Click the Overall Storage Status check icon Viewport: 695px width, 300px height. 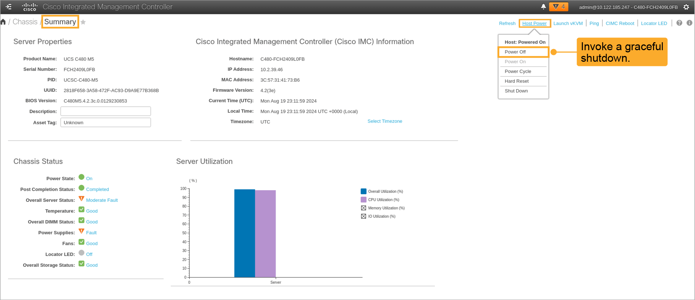(81, 264)
